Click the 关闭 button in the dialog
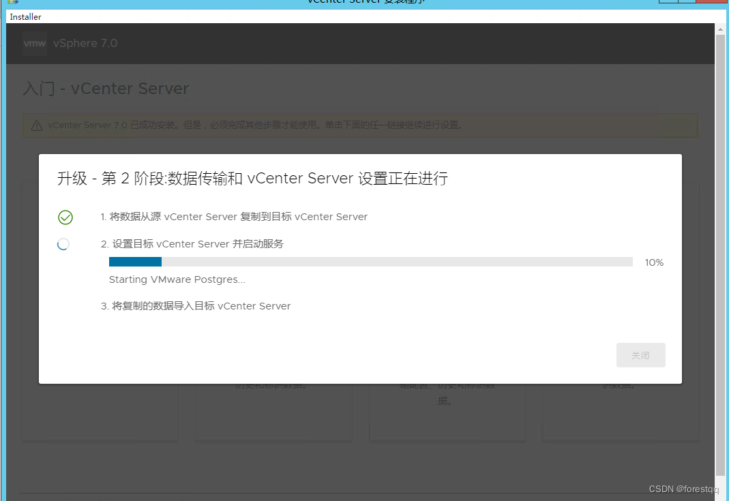Screen dimensions: 729x501 pyautogui.click(x=640, y=355)
